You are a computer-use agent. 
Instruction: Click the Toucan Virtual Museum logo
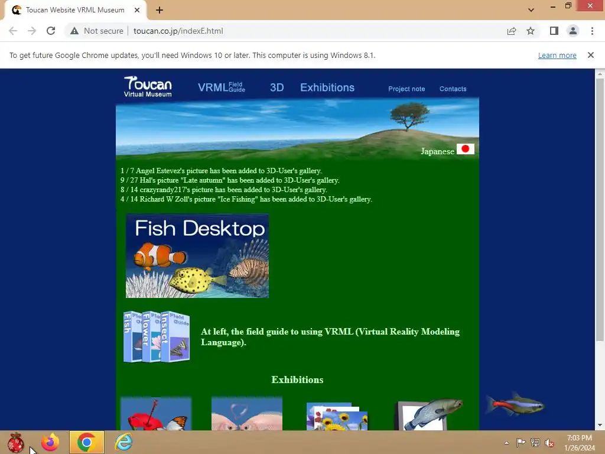click(x=148, y=86)
